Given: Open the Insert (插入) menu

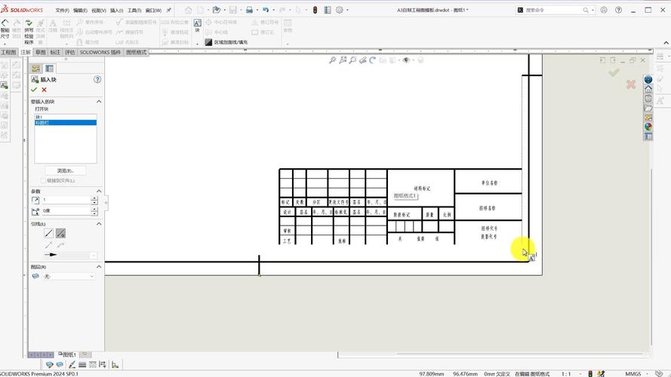Looking at the screenshot, I should pos(116,11).
